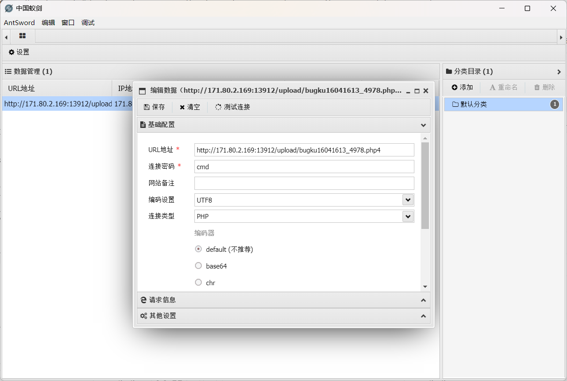This screenshot has height=381, width=567.
Task: Click the left scroll arrow on the tab bar
Action: 5,36
